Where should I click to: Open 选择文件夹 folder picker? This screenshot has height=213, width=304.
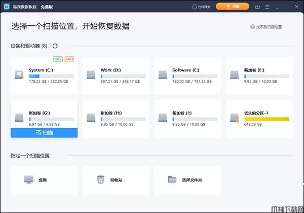pyautogui.click(x=187, y=180)
